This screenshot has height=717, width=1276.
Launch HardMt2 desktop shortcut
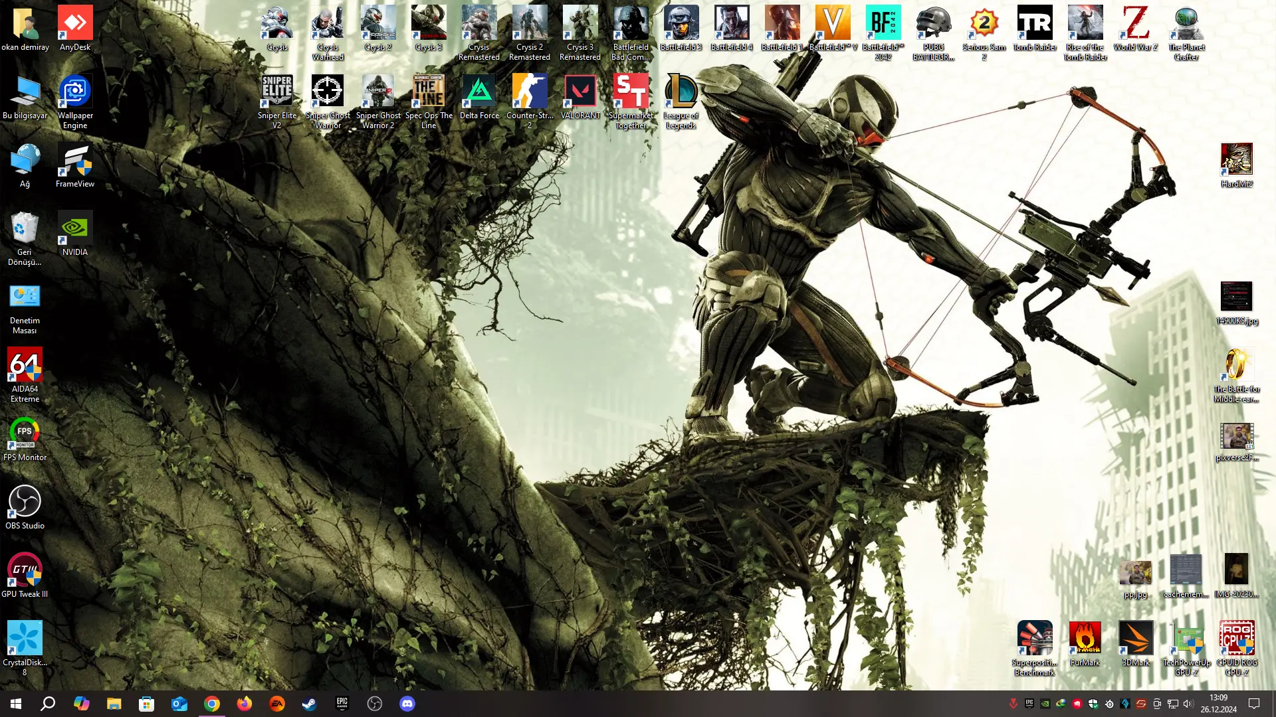pos(1237,165)
